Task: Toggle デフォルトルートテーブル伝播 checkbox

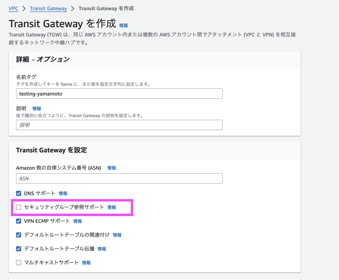Action: (19, 249)
